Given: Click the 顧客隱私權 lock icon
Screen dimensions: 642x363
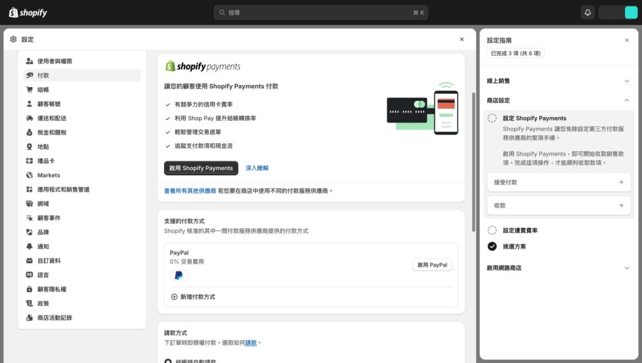Looking at the screenshot, I should [29, 289].
